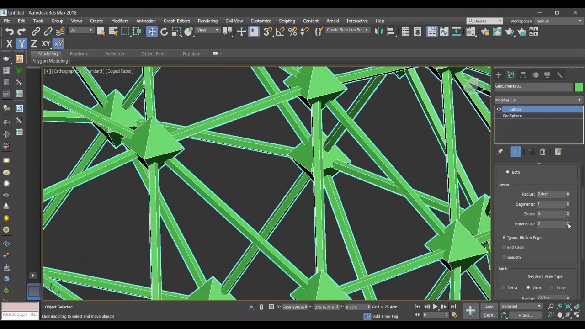The height and width of the screenshot is (329, 585).
Task: Undo the last action via the toolbar
Action: coord(9,32)
